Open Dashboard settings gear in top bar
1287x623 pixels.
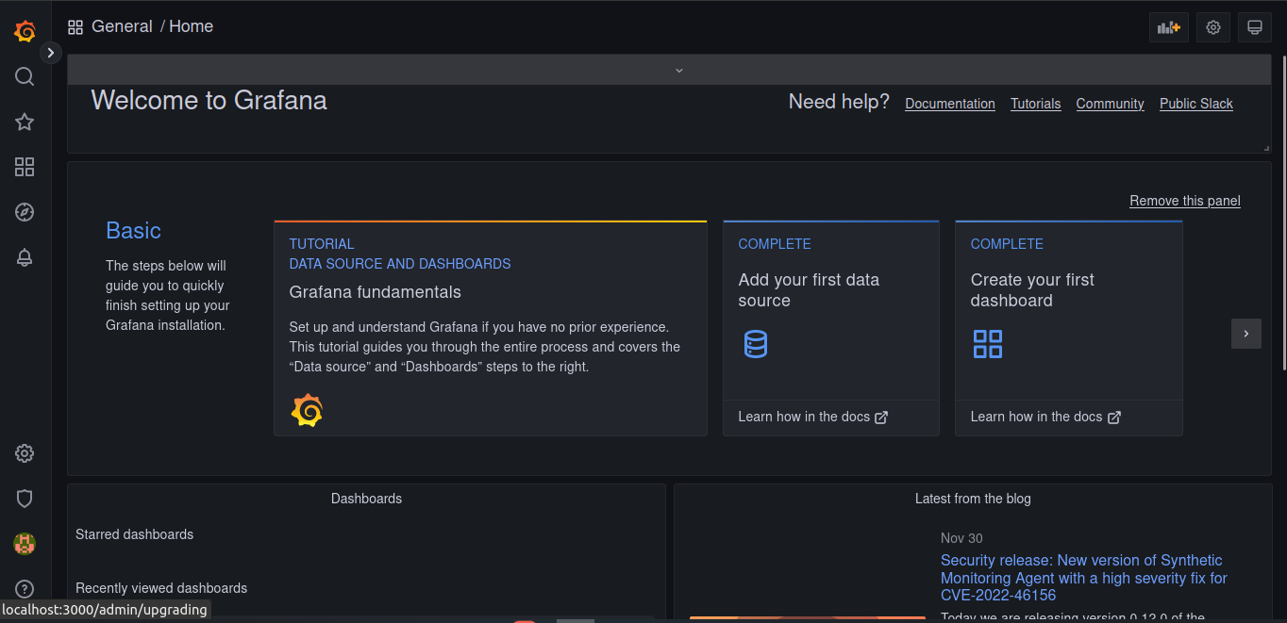point(1213,27)
